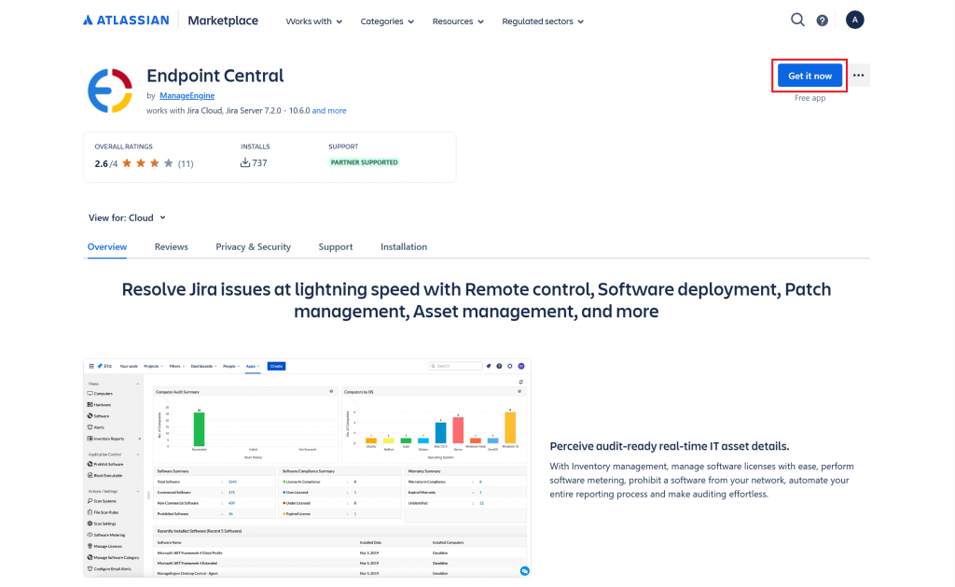Click the PARTNER SUPPORTED badge

(365, 162)
